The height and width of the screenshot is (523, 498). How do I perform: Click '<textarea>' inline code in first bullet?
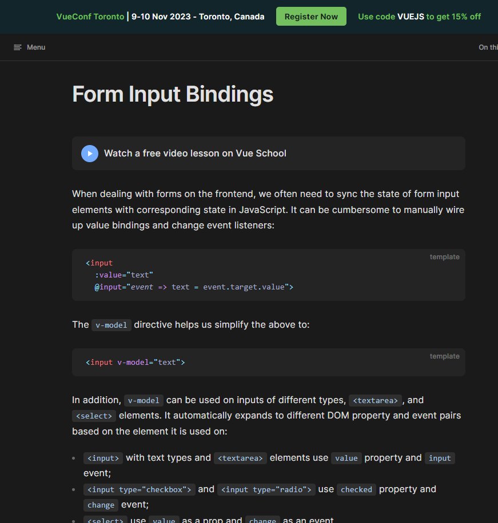click(240, 458)
